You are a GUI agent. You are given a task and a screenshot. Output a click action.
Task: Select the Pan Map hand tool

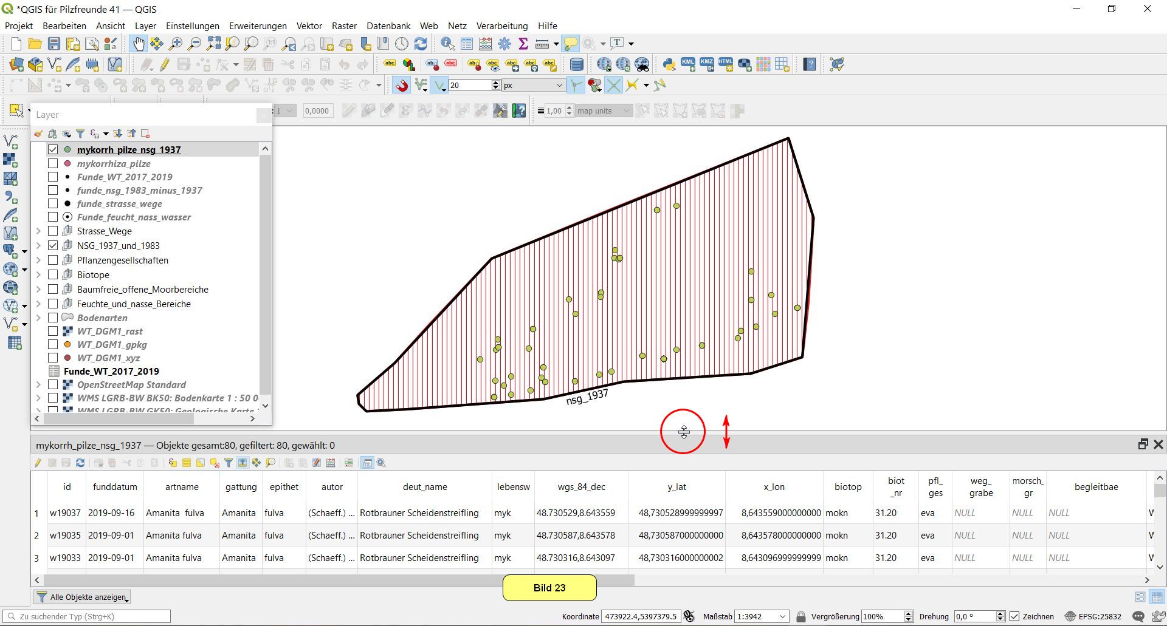[139, 44]
